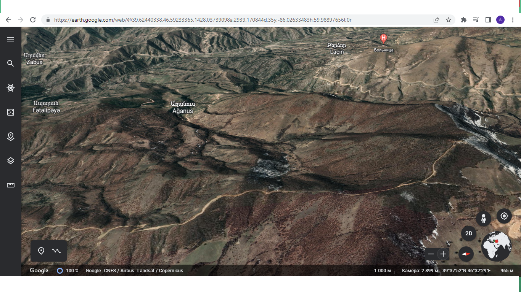Click the I'm Feeling Lucky dice icon

pos(11,112)
